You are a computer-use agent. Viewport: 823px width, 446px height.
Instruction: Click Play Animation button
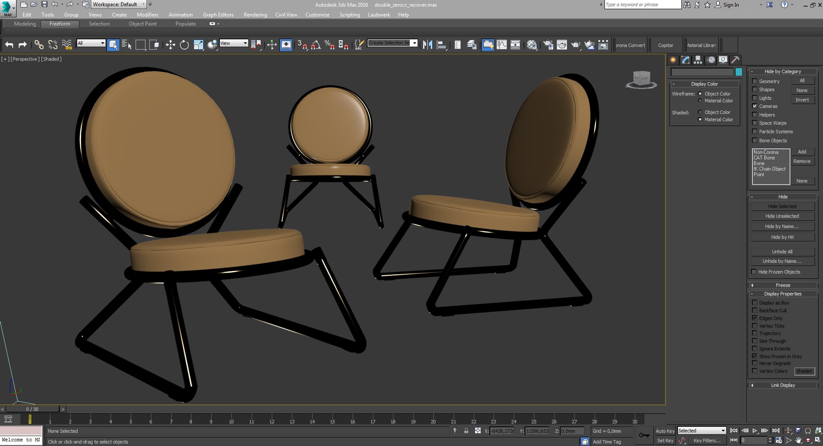click(x=755, y=431)
